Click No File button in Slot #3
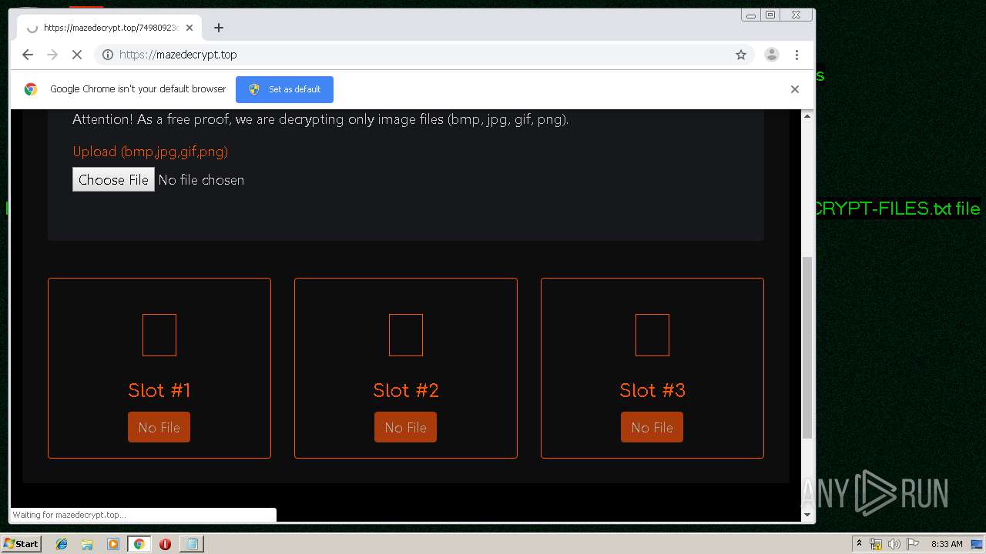Image resolution: width=986 pixels, height=554 pixels. click(x=652, y=427)
